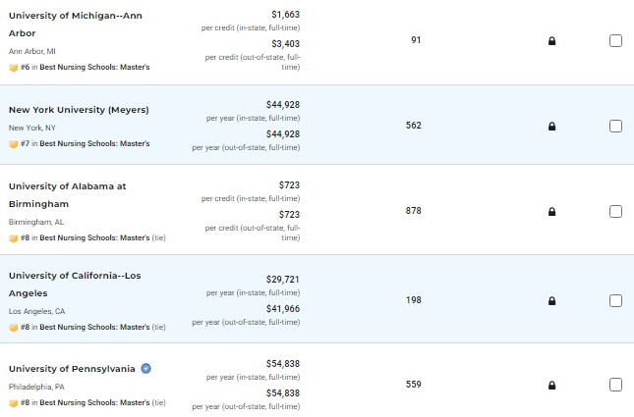Viewport: 634px width, 417px height.
Task: Open University of California--Los Angeles link
Action: tap(75, 276)
